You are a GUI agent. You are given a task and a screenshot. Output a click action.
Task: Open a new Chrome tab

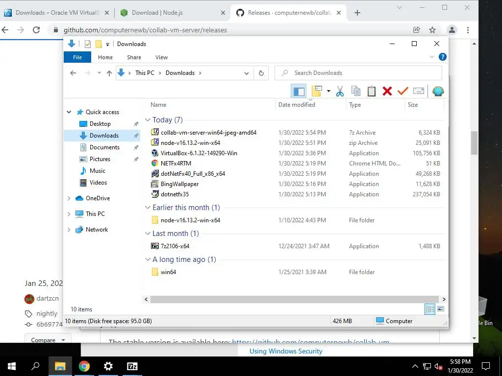357,13
